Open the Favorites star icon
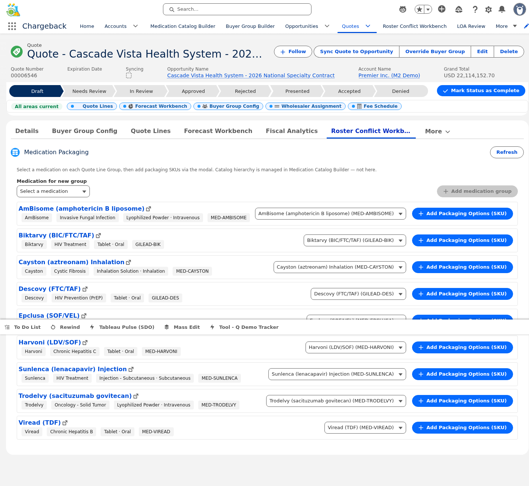 pos(419,9)
